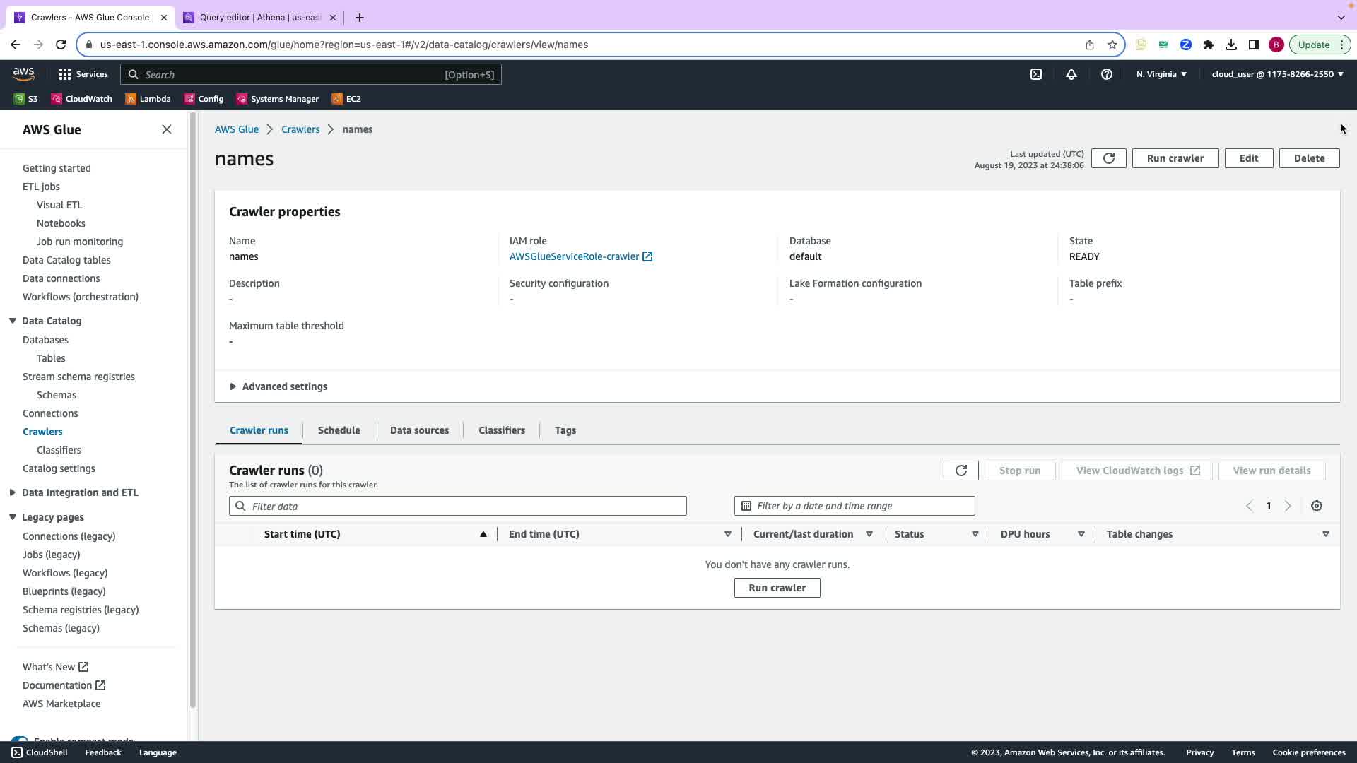Refresh the Crawler runs list

click(961, 471)
